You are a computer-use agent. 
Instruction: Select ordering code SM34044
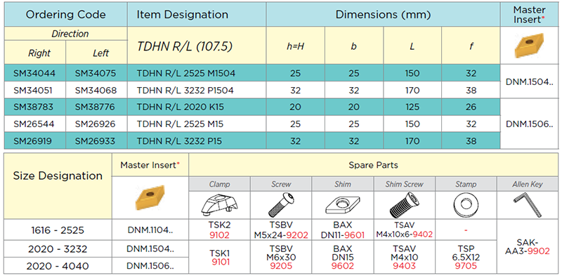pos(35,74)
